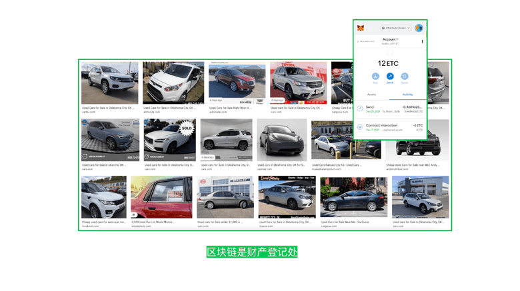Image resolution: width=520 pixels, height=291 pixels.
Task: Click the Send icon button
Action: tap(390, 77)
